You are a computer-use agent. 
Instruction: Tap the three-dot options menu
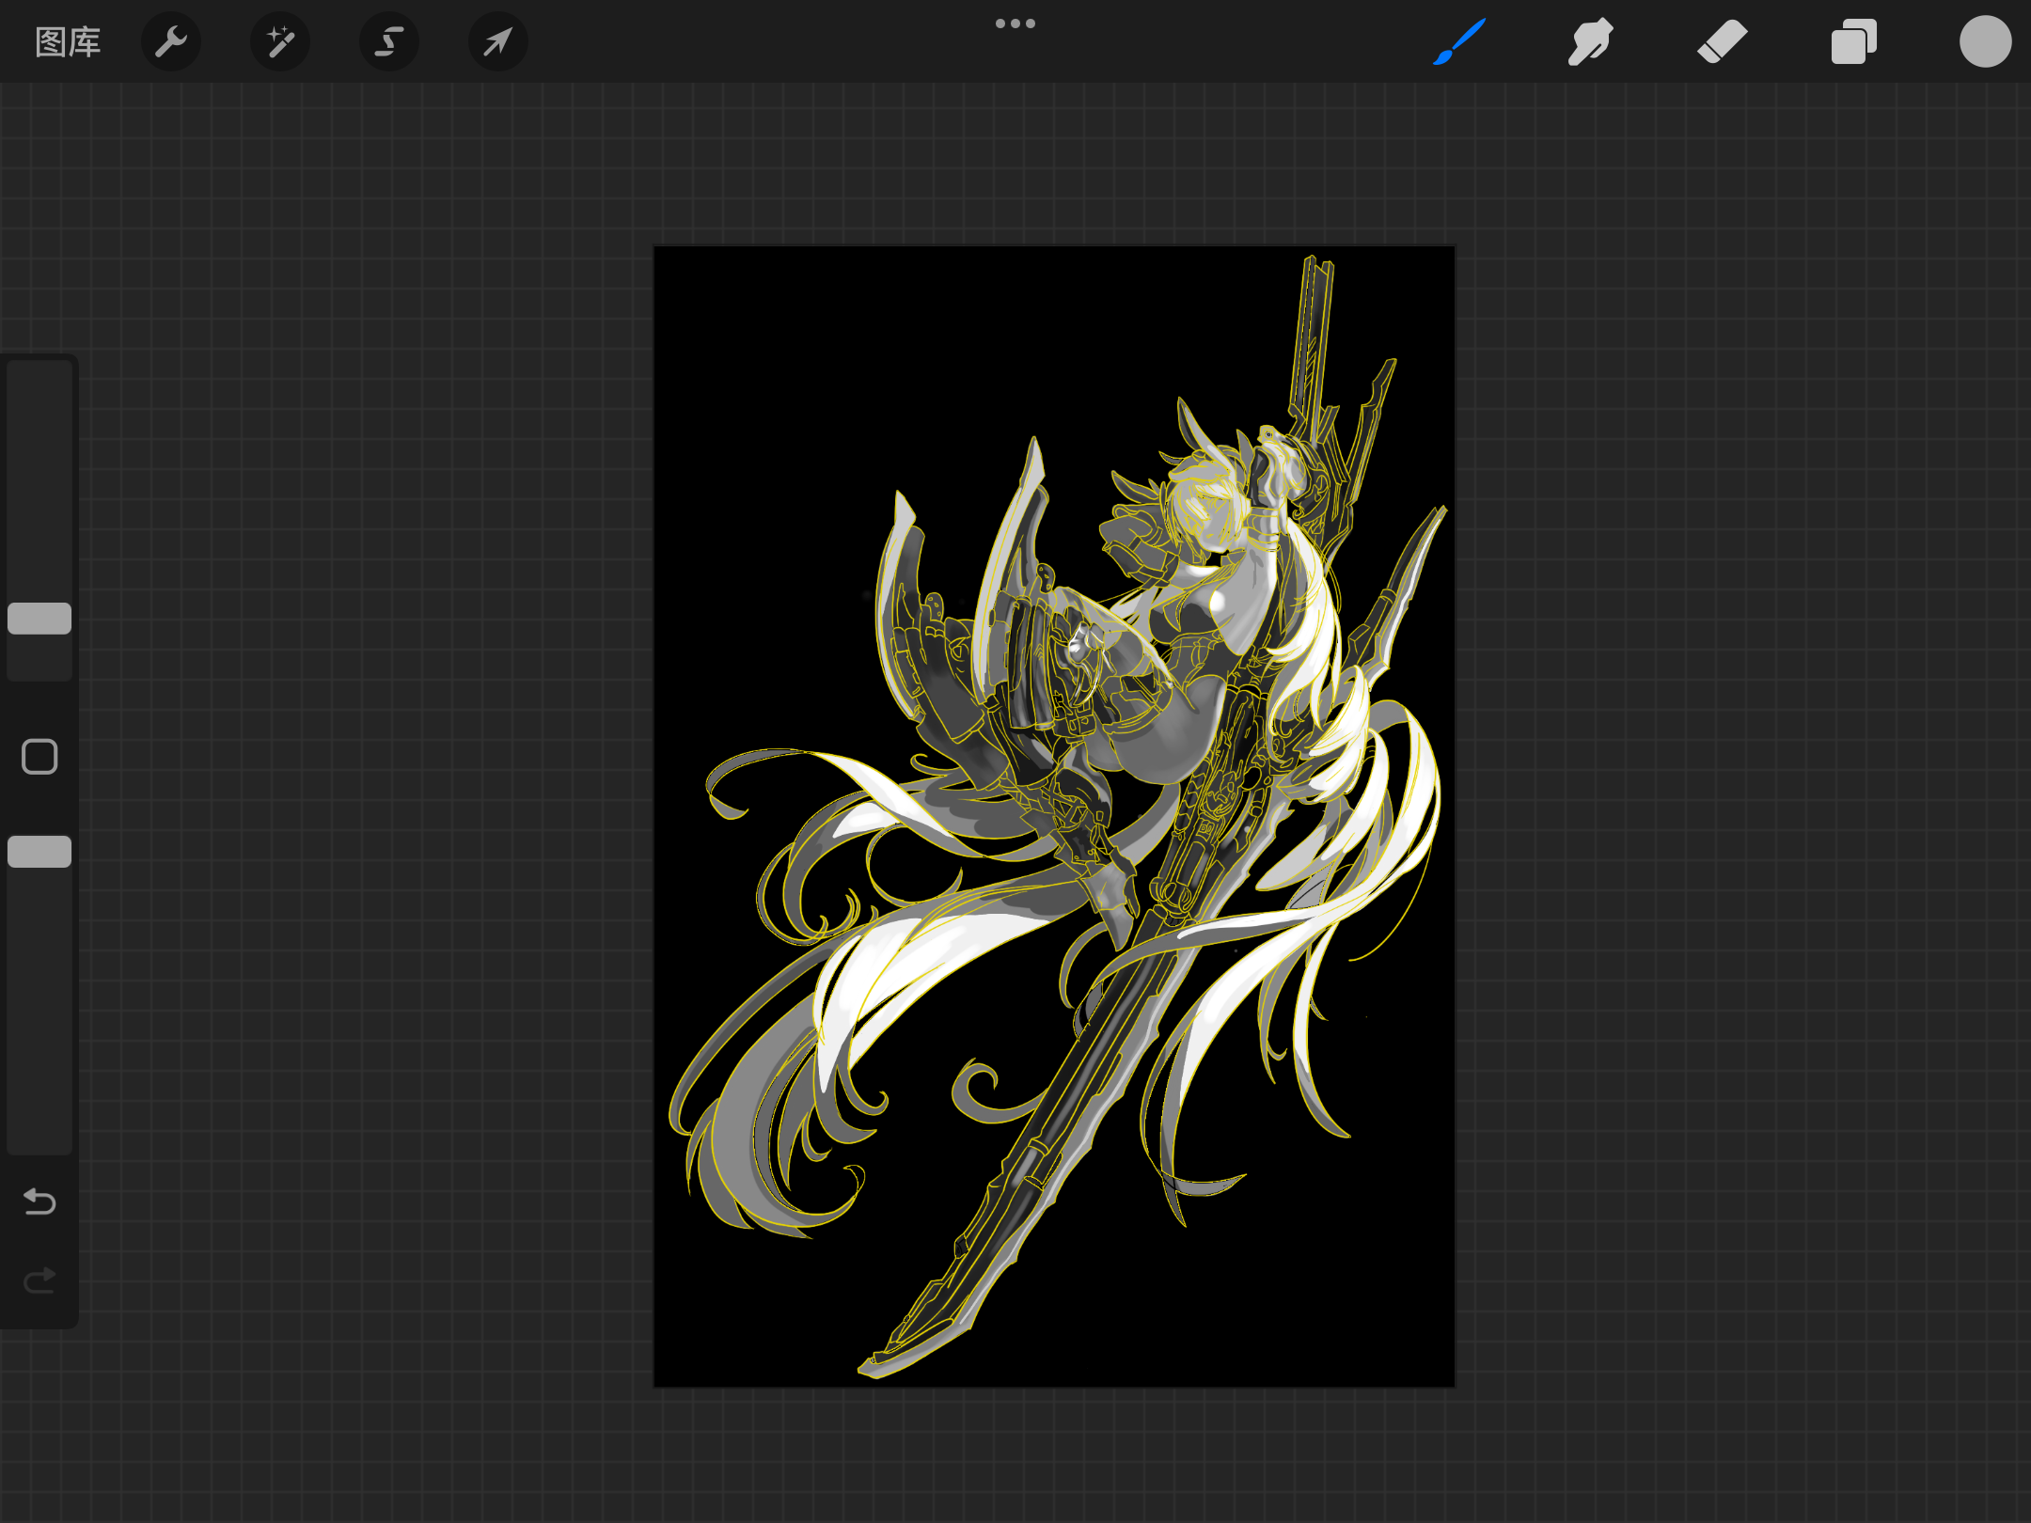click(x=1015, y=24)
